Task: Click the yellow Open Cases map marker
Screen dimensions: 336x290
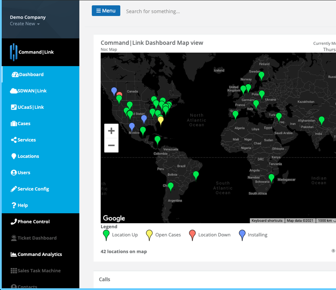Action: pyautogui.click(x=161, y=120)
